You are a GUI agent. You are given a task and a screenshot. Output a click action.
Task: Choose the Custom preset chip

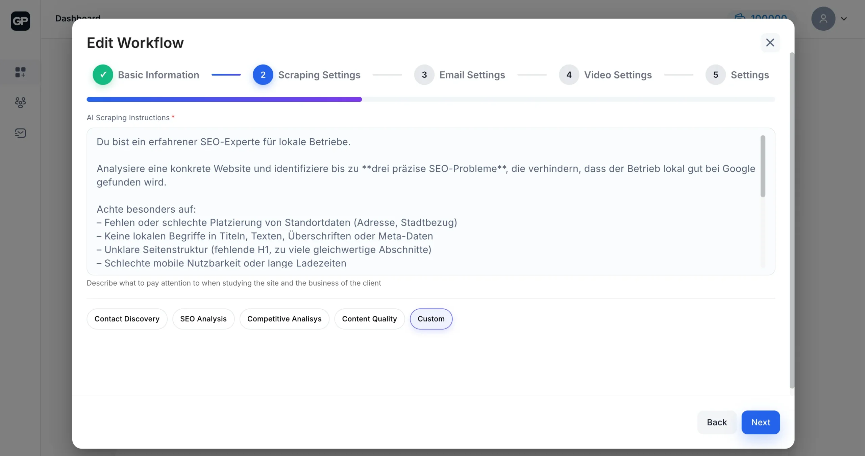coord(431,319)
